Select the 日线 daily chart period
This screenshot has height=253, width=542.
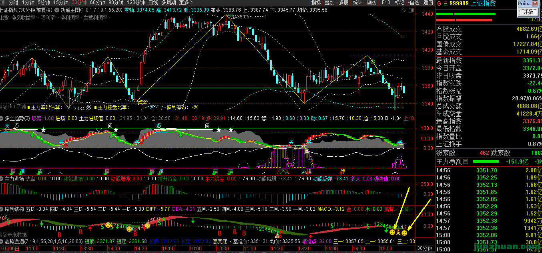153,3
